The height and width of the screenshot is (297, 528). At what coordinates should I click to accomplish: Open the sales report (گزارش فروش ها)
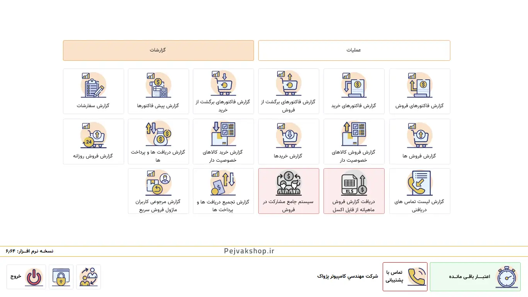pyautogui.click(x=419, y=141)
